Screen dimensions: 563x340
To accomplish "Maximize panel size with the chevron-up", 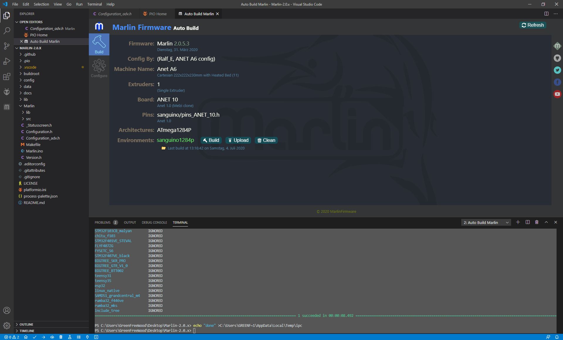I will (546, 222).
